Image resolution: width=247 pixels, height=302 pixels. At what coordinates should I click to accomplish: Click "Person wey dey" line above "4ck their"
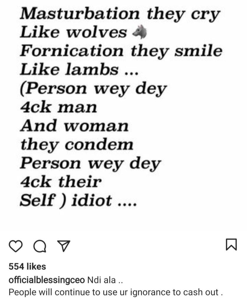click(x=90, y=164)
